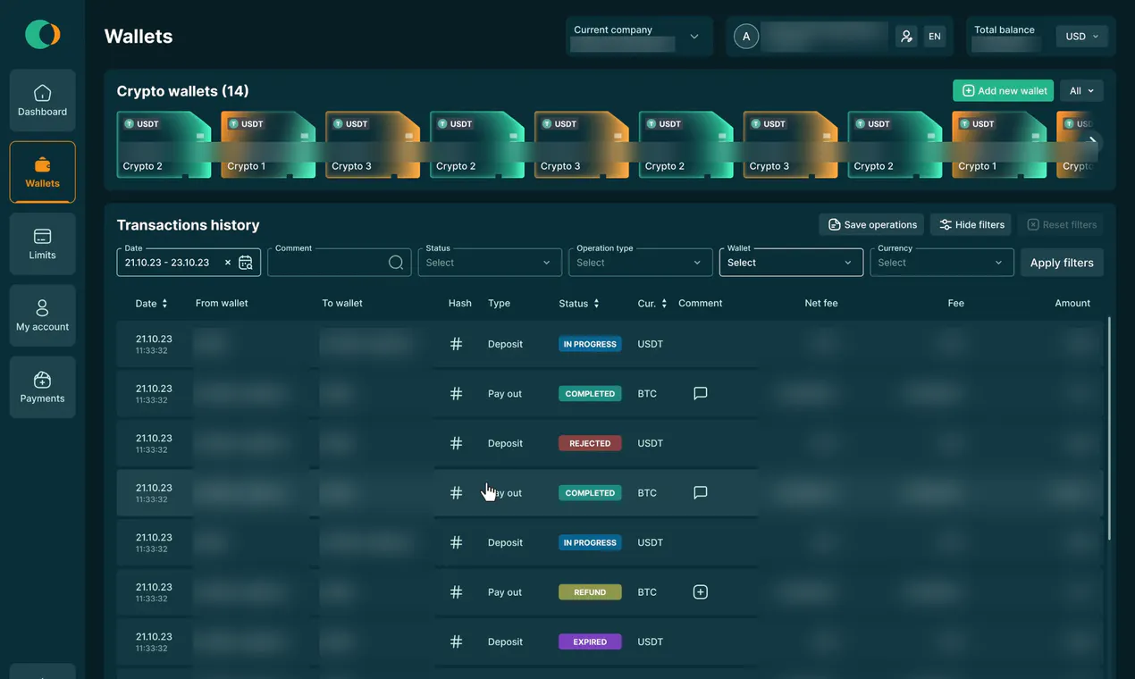Click Add new wallet button

(x=1003, y=90)
